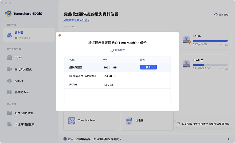The height and width of the screenshot is (143, 235).
Task: Select the Backups of jin 的 iMac row
Action: point(117,76)
